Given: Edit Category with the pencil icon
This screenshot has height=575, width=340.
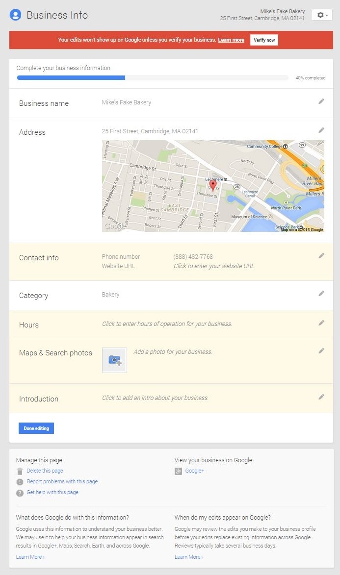Looking at the screenshot, I should point(321,294).
